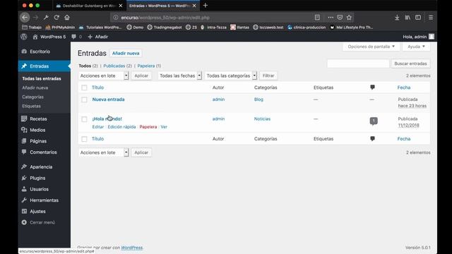Select the Entradas WordPress 5 browser tab
452x254 pixels.
pos(162,6)
